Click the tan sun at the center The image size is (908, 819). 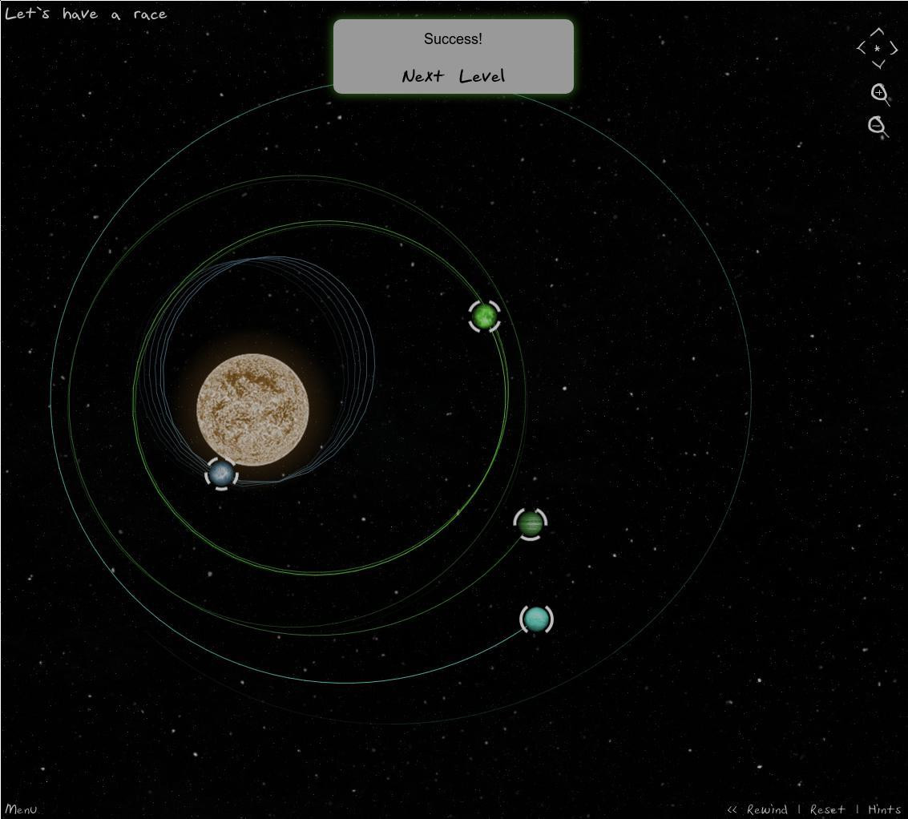252,410
